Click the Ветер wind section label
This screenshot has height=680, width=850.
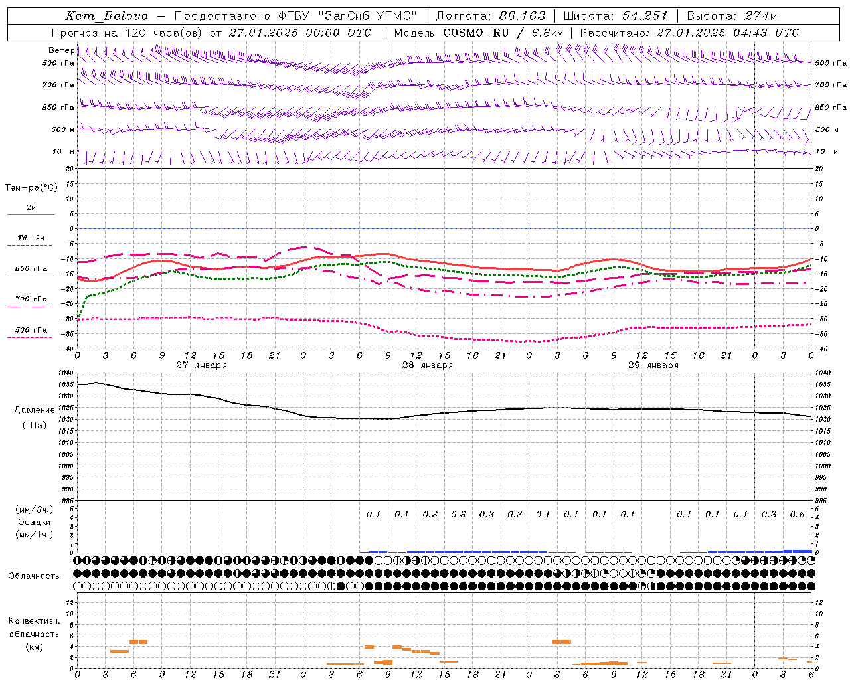pos(61,50)
